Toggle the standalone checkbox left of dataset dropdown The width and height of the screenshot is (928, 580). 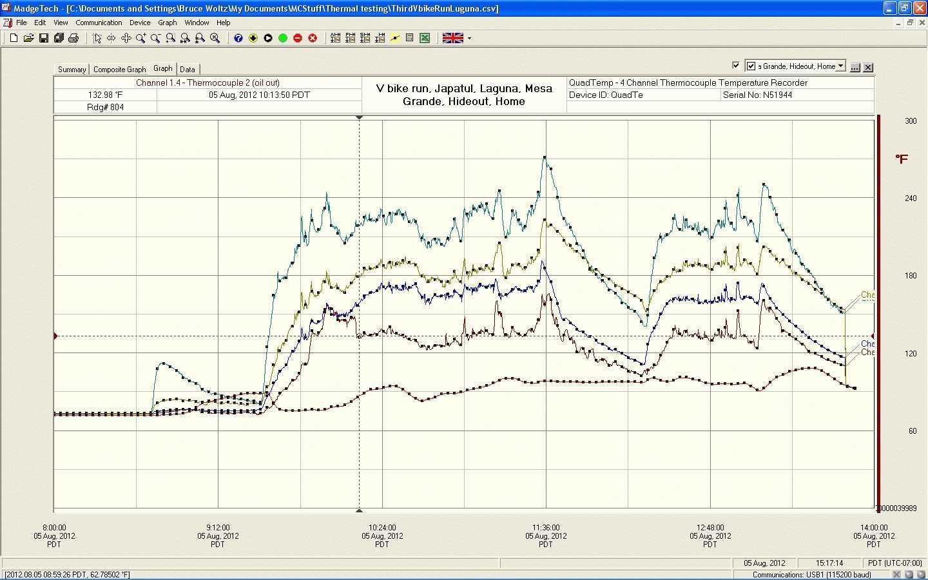click(736, 66)
